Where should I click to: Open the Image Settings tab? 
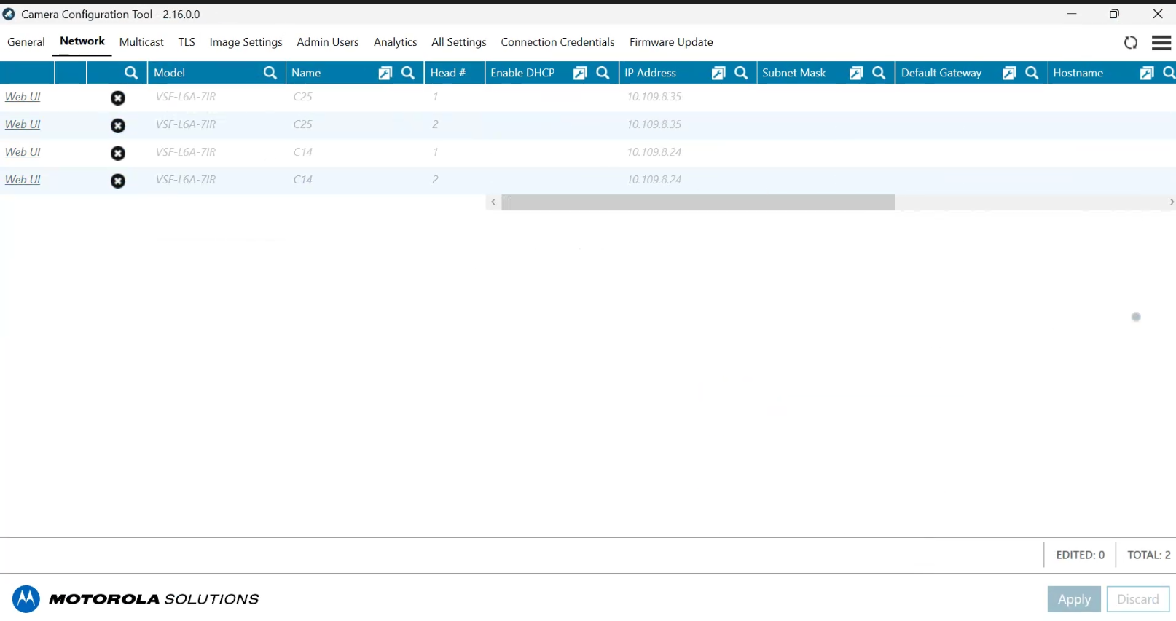coord(246,42)
